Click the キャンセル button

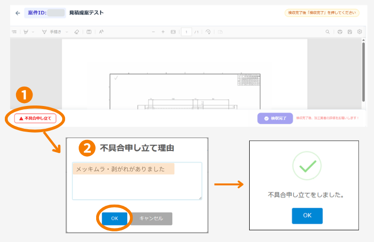click(152, 218)
